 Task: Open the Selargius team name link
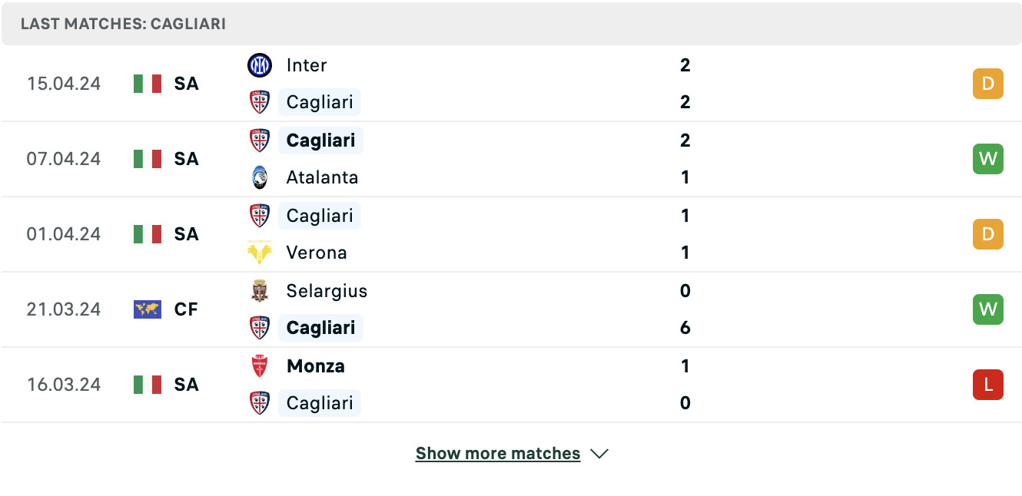(327, 291)
